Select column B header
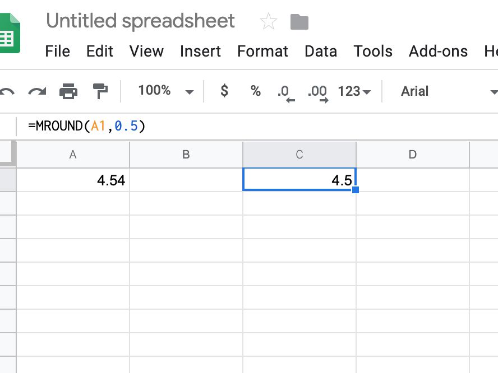498x373 pixels. (186, 155)
